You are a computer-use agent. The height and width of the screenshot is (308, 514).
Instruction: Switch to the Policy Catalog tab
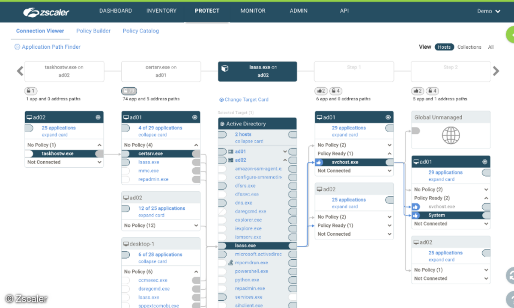141,31
